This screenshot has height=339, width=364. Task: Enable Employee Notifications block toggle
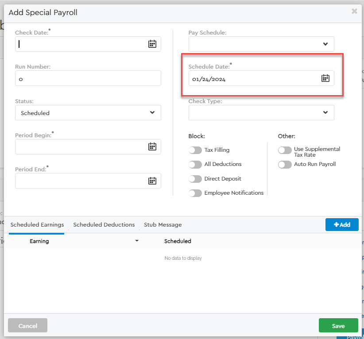[x=195, y=193]
